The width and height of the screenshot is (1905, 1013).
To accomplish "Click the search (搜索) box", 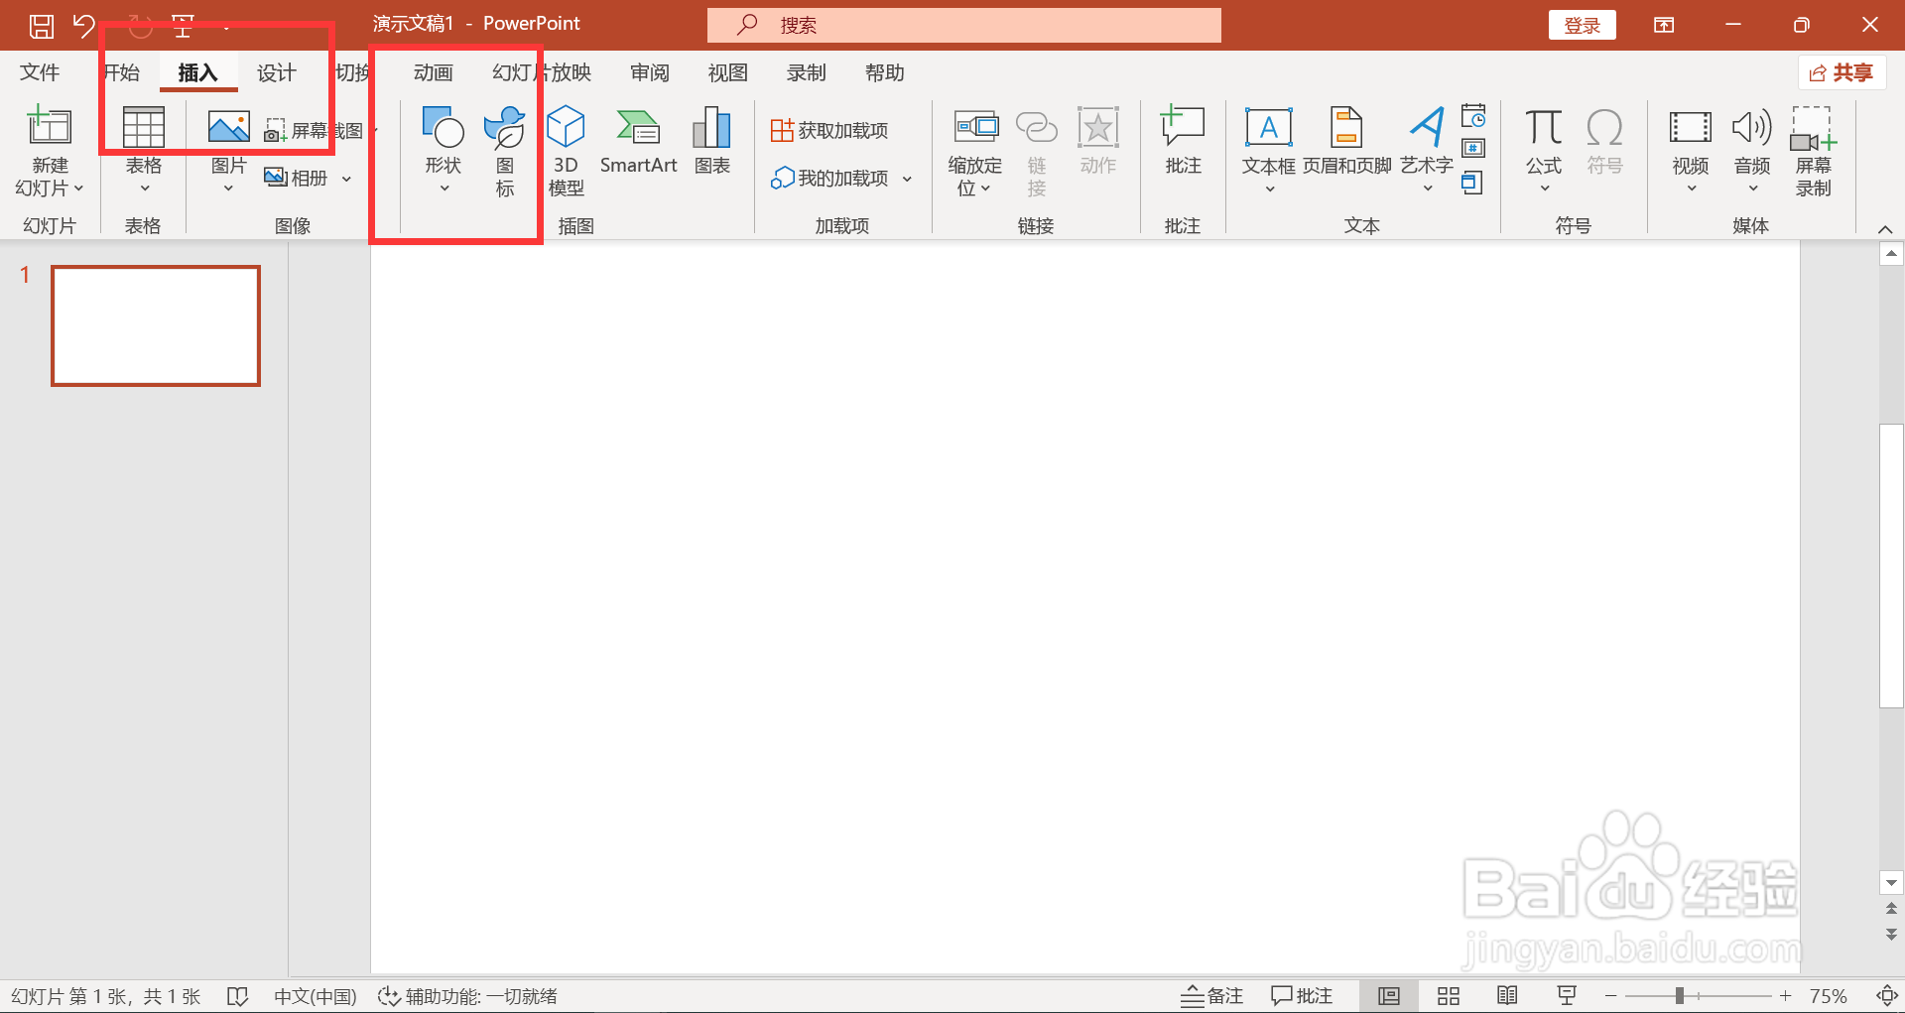I will (x=963, y=26).
